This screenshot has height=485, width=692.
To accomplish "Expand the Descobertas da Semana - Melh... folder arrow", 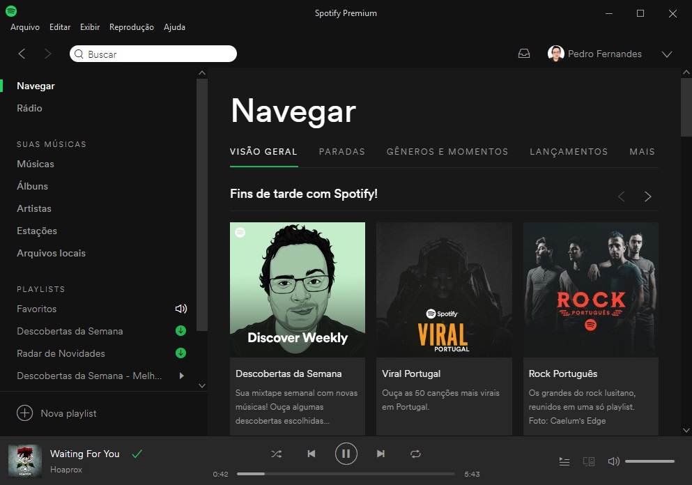I will coord(181,376).
